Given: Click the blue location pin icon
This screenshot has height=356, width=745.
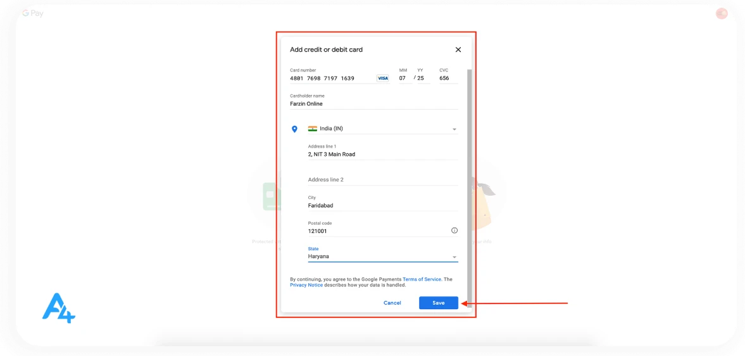Looking at the screenshot, I should coord(294,129).
